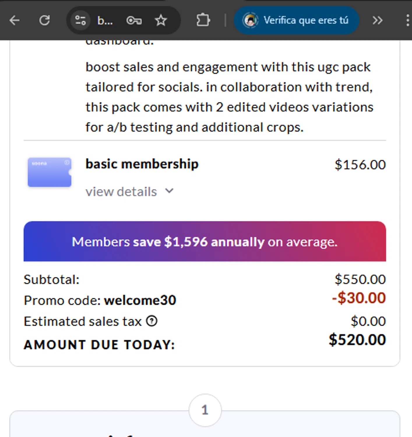Click the Subtotal $550.00 value
Image resolution: width=412 pixels, height=437 pixels.
click(x=360, y=279)
